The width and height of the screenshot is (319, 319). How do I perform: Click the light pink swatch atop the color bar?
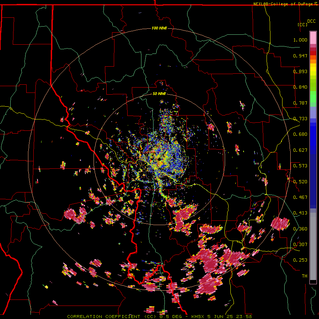click(313, 38)
